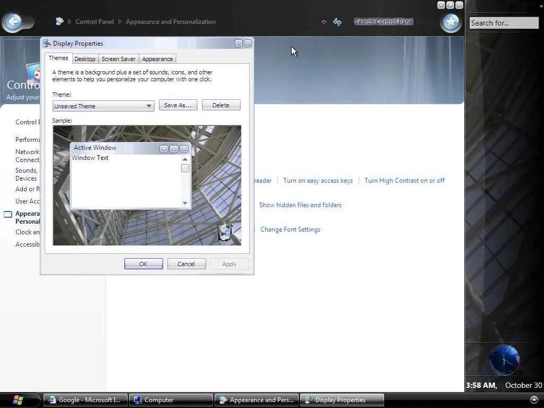The height and width of the screenshot is (408, 544).
Task: Select User Accounts in left navigation
Action: (x=28, y=201)
